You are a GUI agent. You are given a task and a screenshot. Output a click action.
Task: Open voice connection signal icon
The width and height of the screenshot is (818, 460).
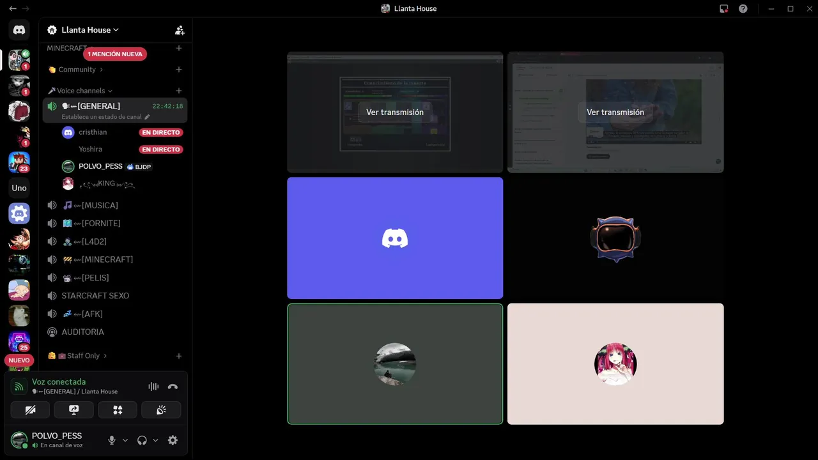[19, 387]
